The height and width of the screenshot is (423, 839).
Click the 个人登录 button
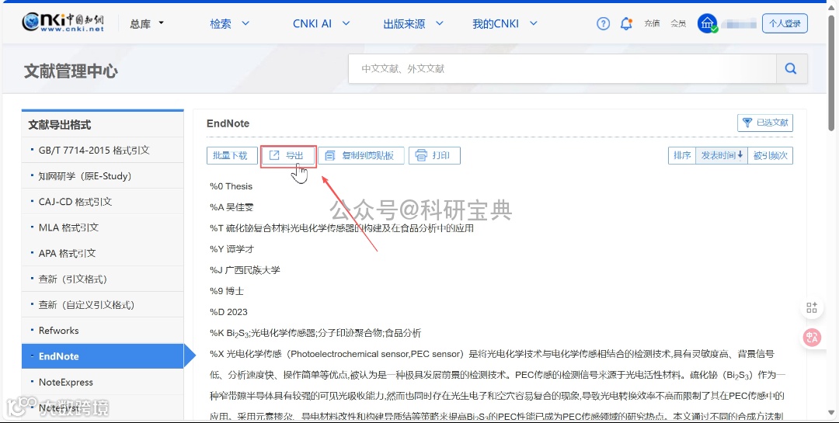(785, 23)
